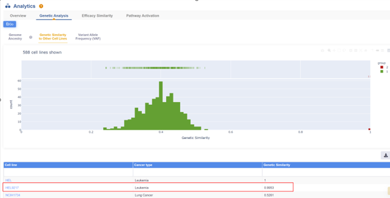Viewport: 390px width, 198px height.
Task: Sort by the Cell line column header
Action: [68, 165]
